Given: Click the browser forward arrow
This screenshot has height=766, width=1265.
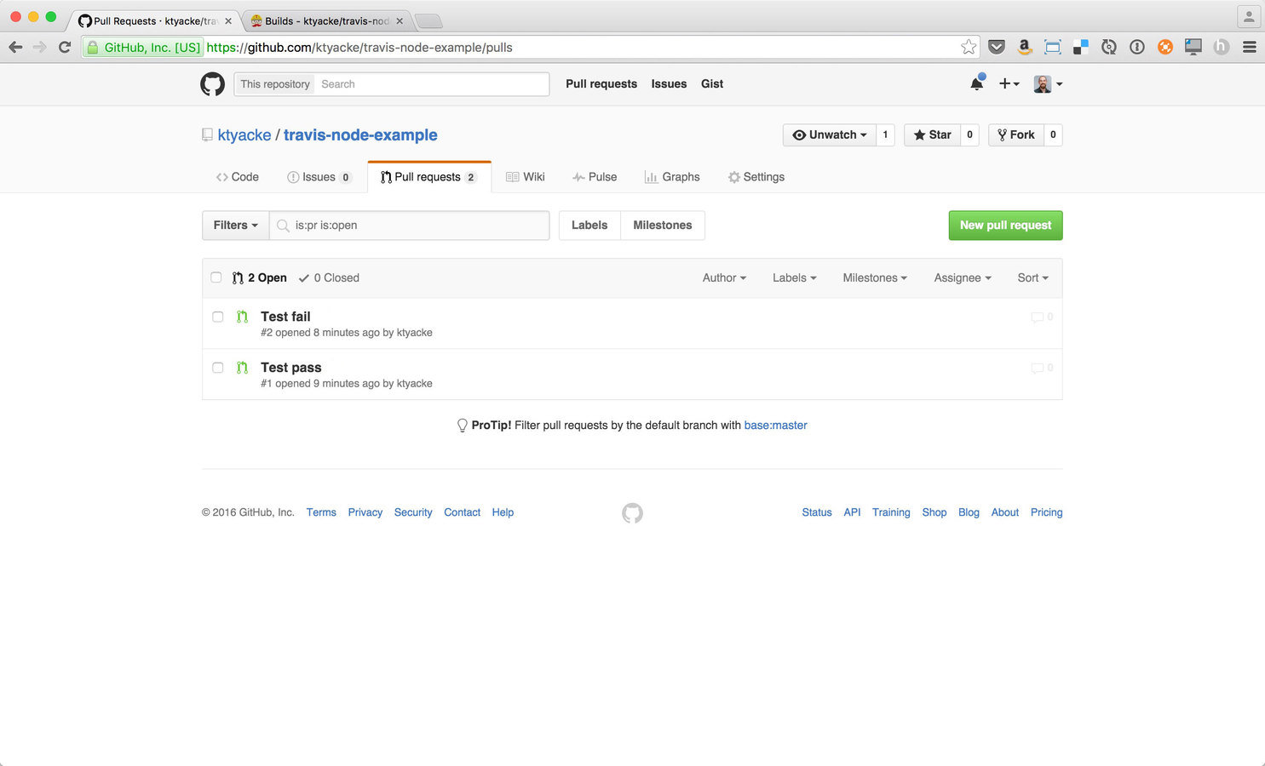Looking at the screenshot, I should click(x=39, y=48).
